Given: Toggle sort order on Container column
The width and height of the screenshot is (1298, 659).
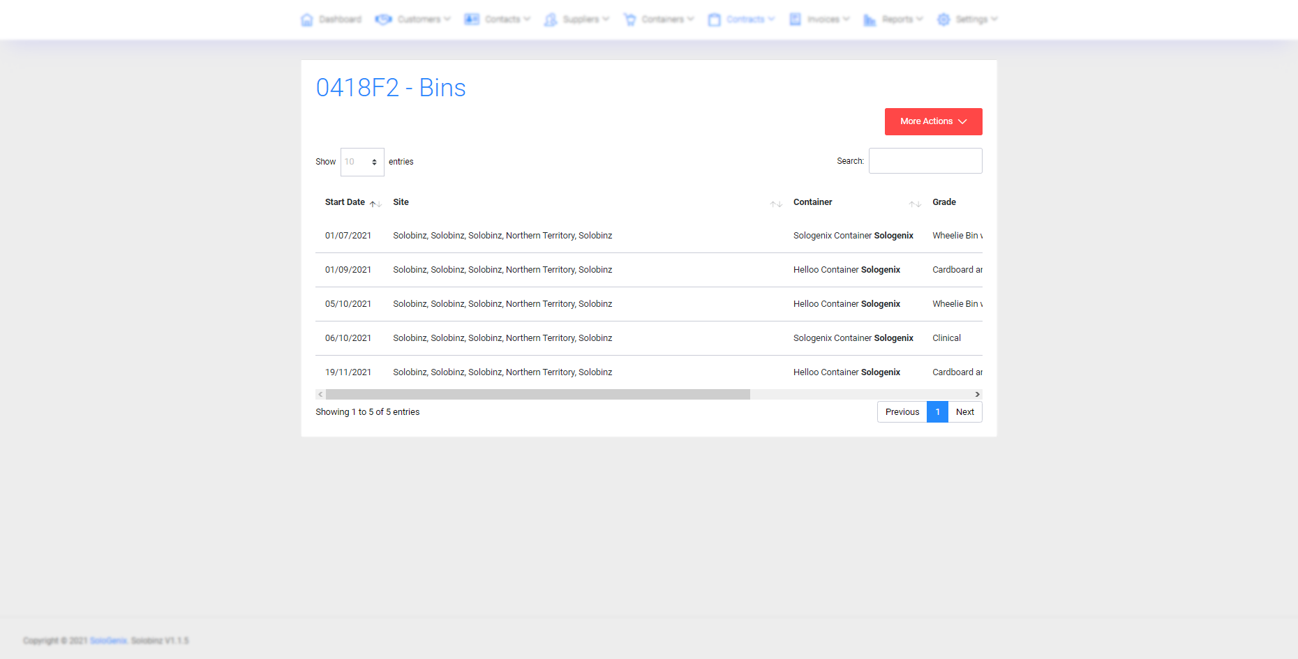Looking at the screenshot, I should click(915, 204).
